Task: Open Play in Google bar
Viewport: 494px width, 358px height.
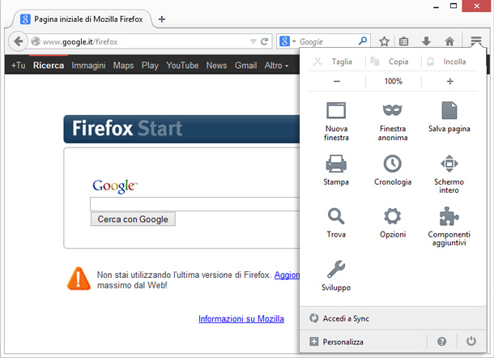Action: (150, 66)
